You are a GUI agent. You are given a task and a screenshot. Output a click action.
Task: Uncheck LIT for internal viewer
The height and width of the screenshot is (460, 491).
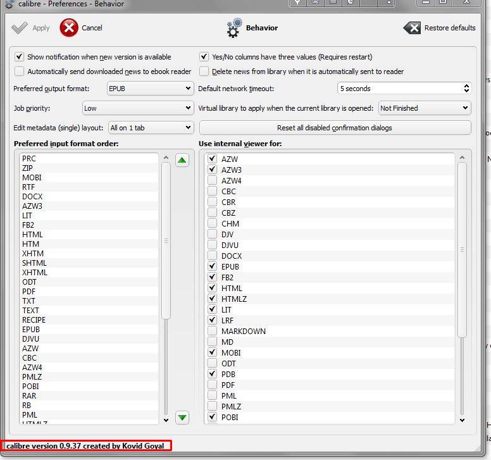(x=213, y=309)
